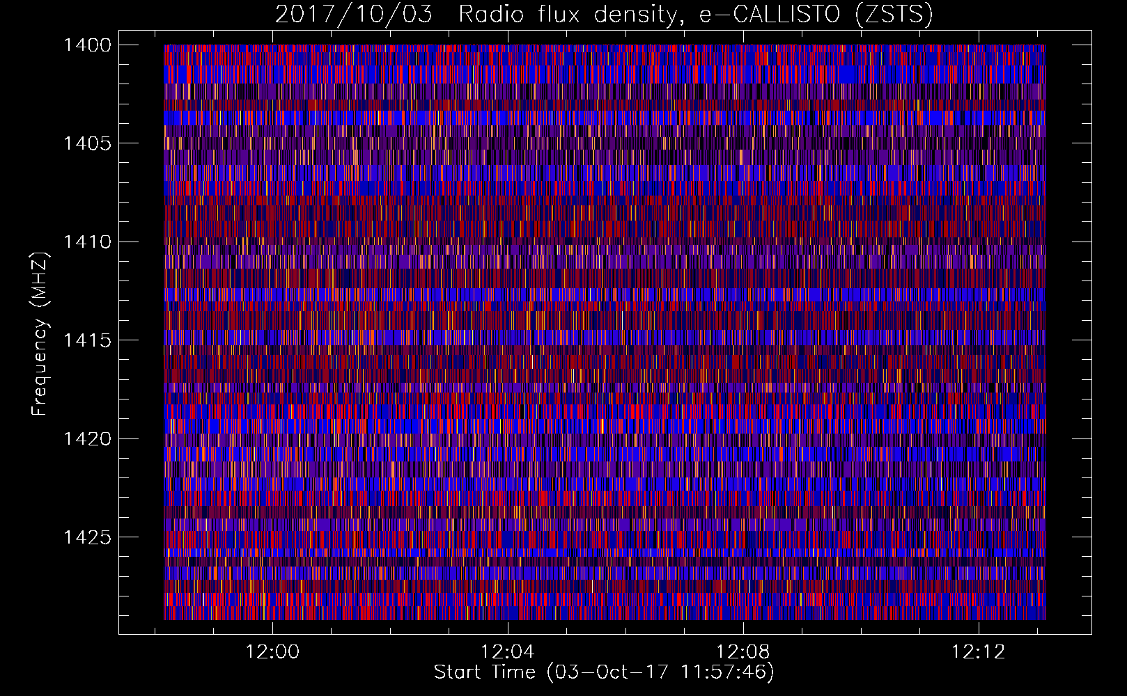Viewport: 1127px width, 696px height.
Task: Select the 1410 frequency tick label
Action: click(87, 242)
